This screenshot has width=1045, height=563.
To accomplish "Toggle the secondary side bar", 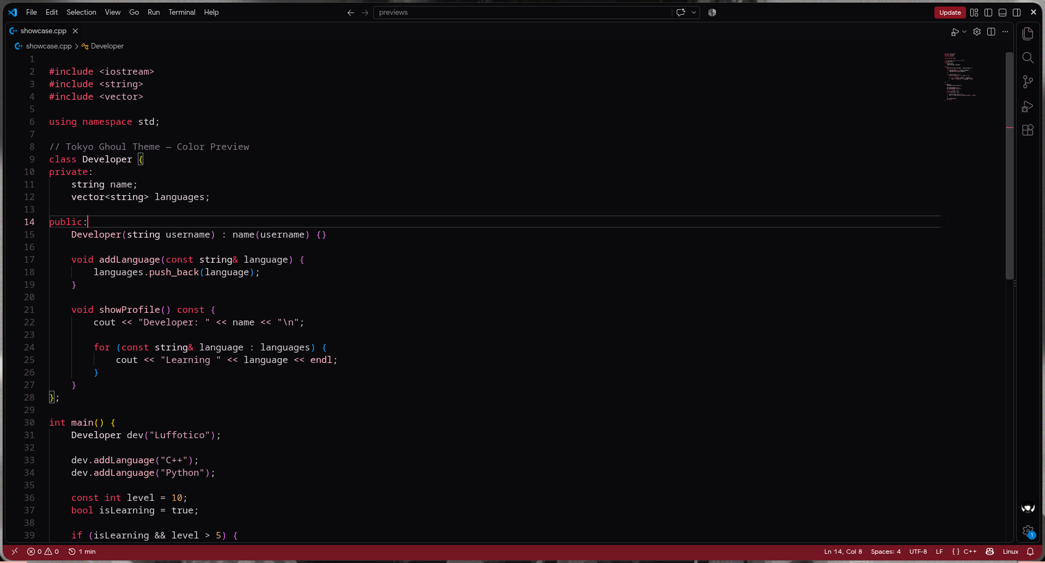I will click(x=1017, y=13).
